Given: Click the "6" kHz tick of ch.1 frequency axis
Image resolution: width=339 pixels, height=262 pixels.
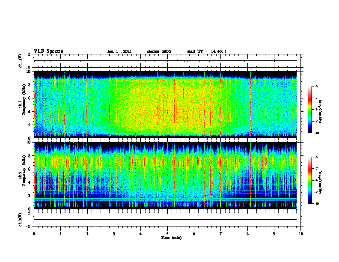Looking at the screenshot, I should (x=30, y=98).
